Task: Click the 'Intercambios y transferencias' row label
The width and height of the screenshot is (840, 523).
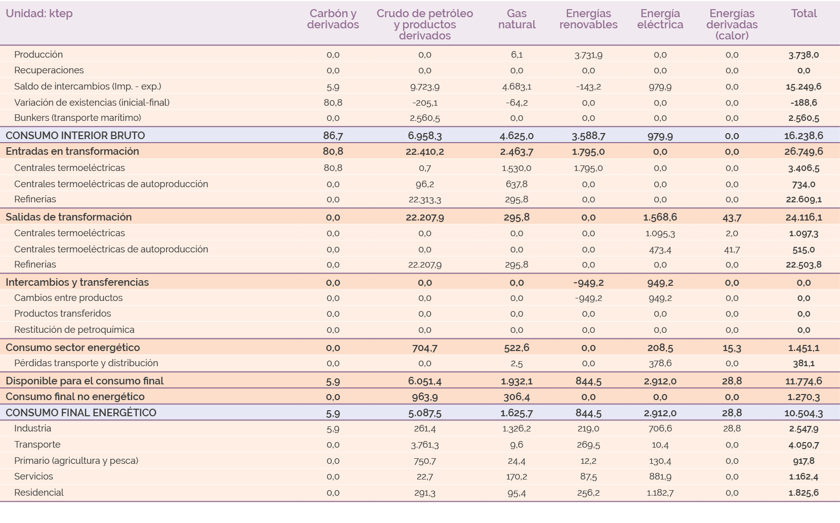Action: pos(77,282)
